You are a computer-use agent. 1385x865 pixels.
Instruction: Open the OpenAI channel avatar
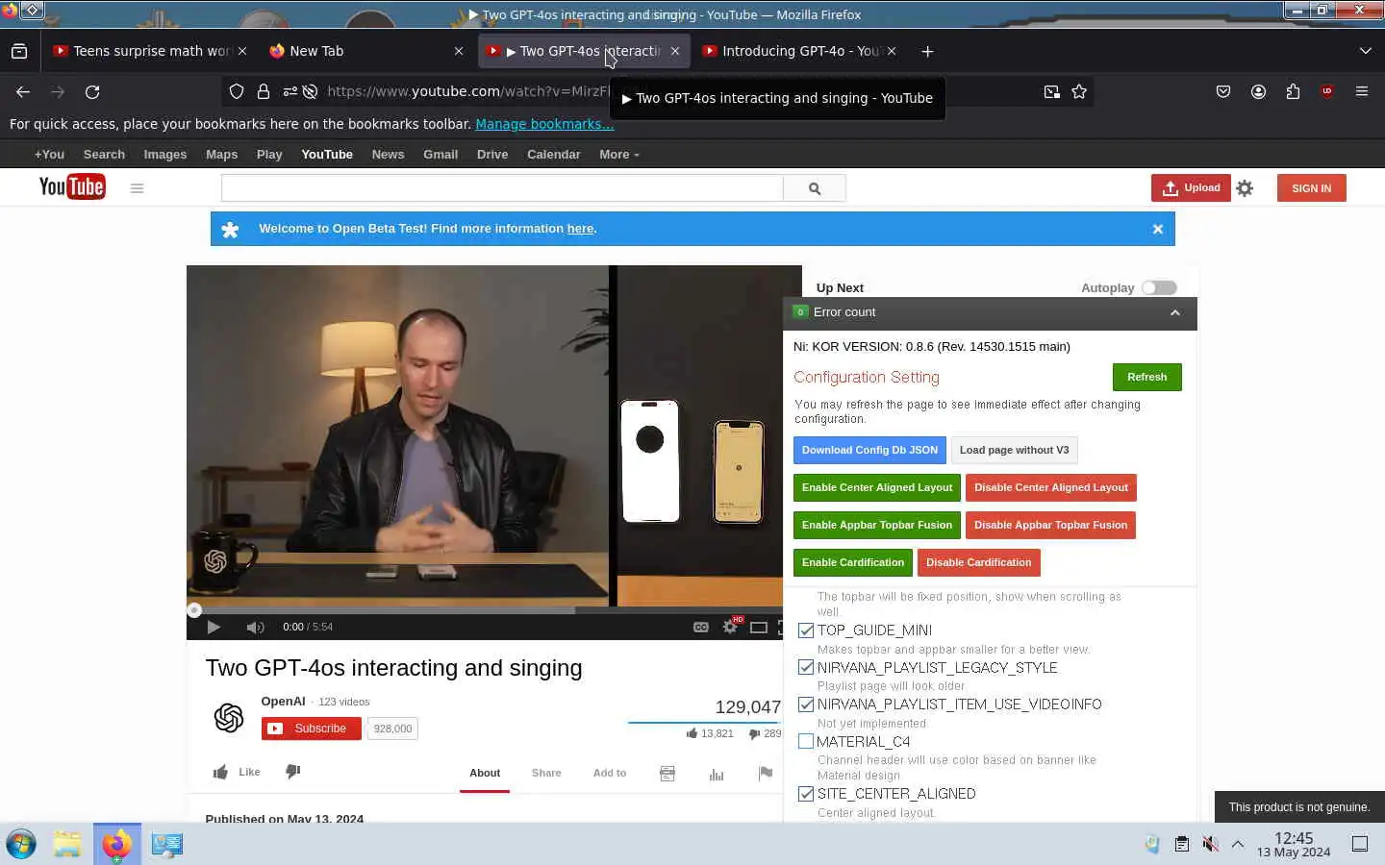(x=229, y=717)
